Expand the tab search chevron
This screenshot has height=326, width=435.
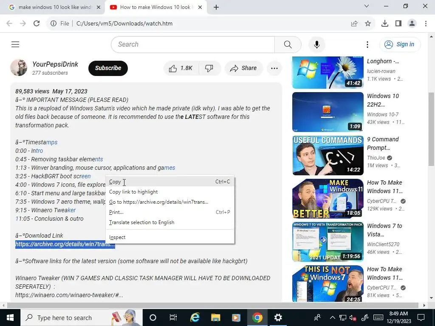[367, 6]
